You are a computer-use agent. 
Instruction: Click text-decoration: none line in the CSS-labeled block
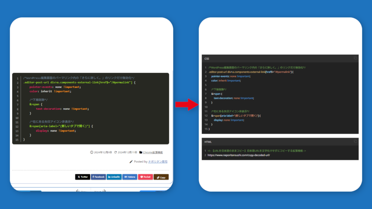[234, 98]
